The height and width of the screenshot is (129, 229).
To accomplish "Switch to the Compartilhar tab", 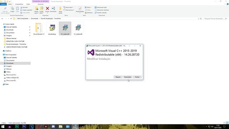I will tap(19, 4).
